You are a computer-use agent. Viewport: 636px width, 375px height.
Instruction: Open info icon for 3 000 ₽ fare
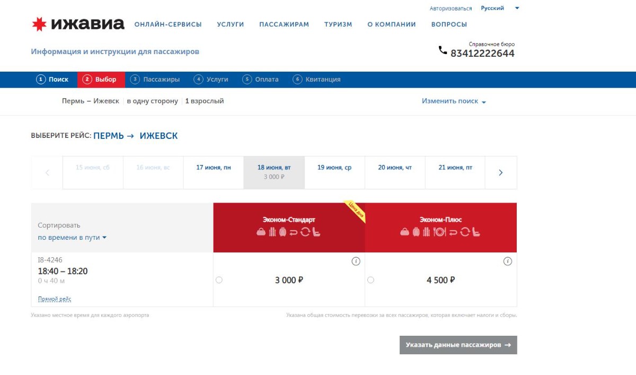tap(356, 261)
